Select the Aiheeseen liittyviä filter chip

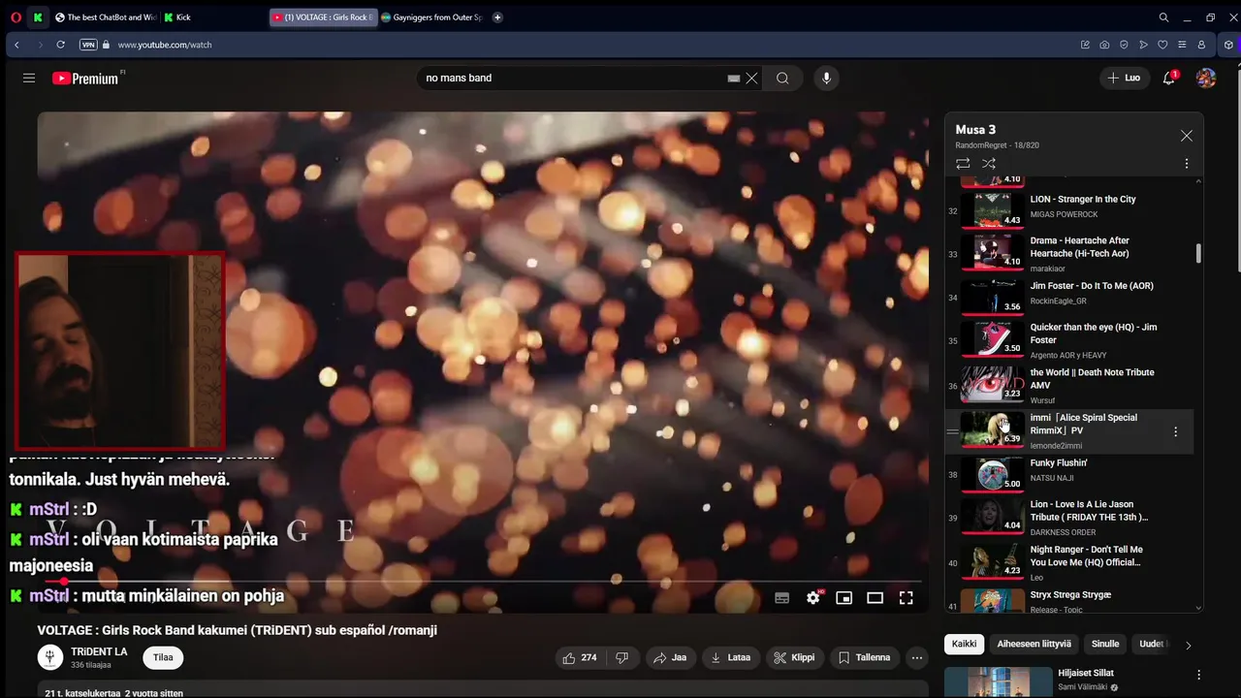tap(1034, 644)
